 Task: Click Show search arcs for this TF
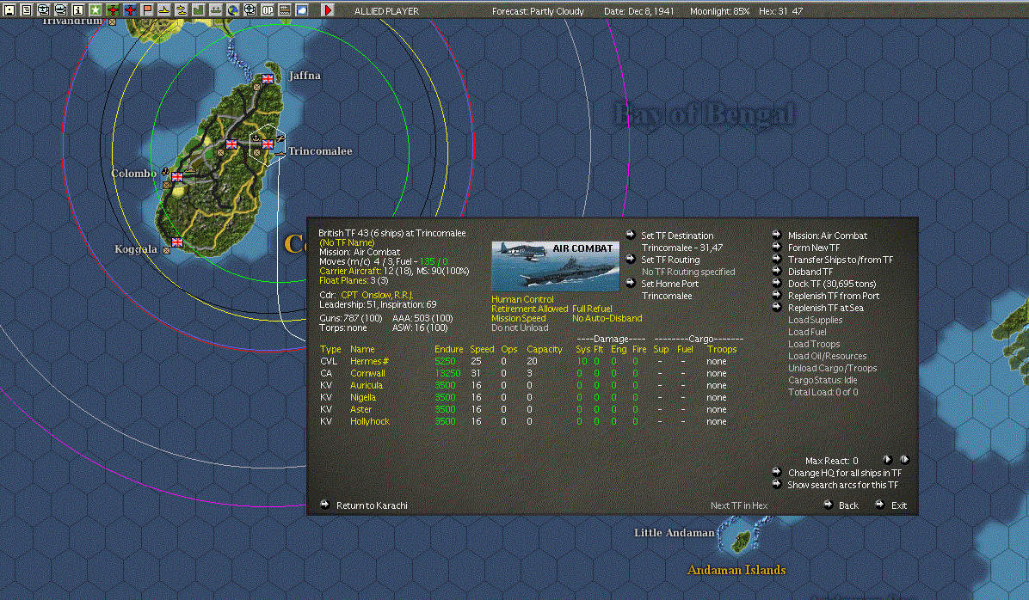[x=842, y=485]
